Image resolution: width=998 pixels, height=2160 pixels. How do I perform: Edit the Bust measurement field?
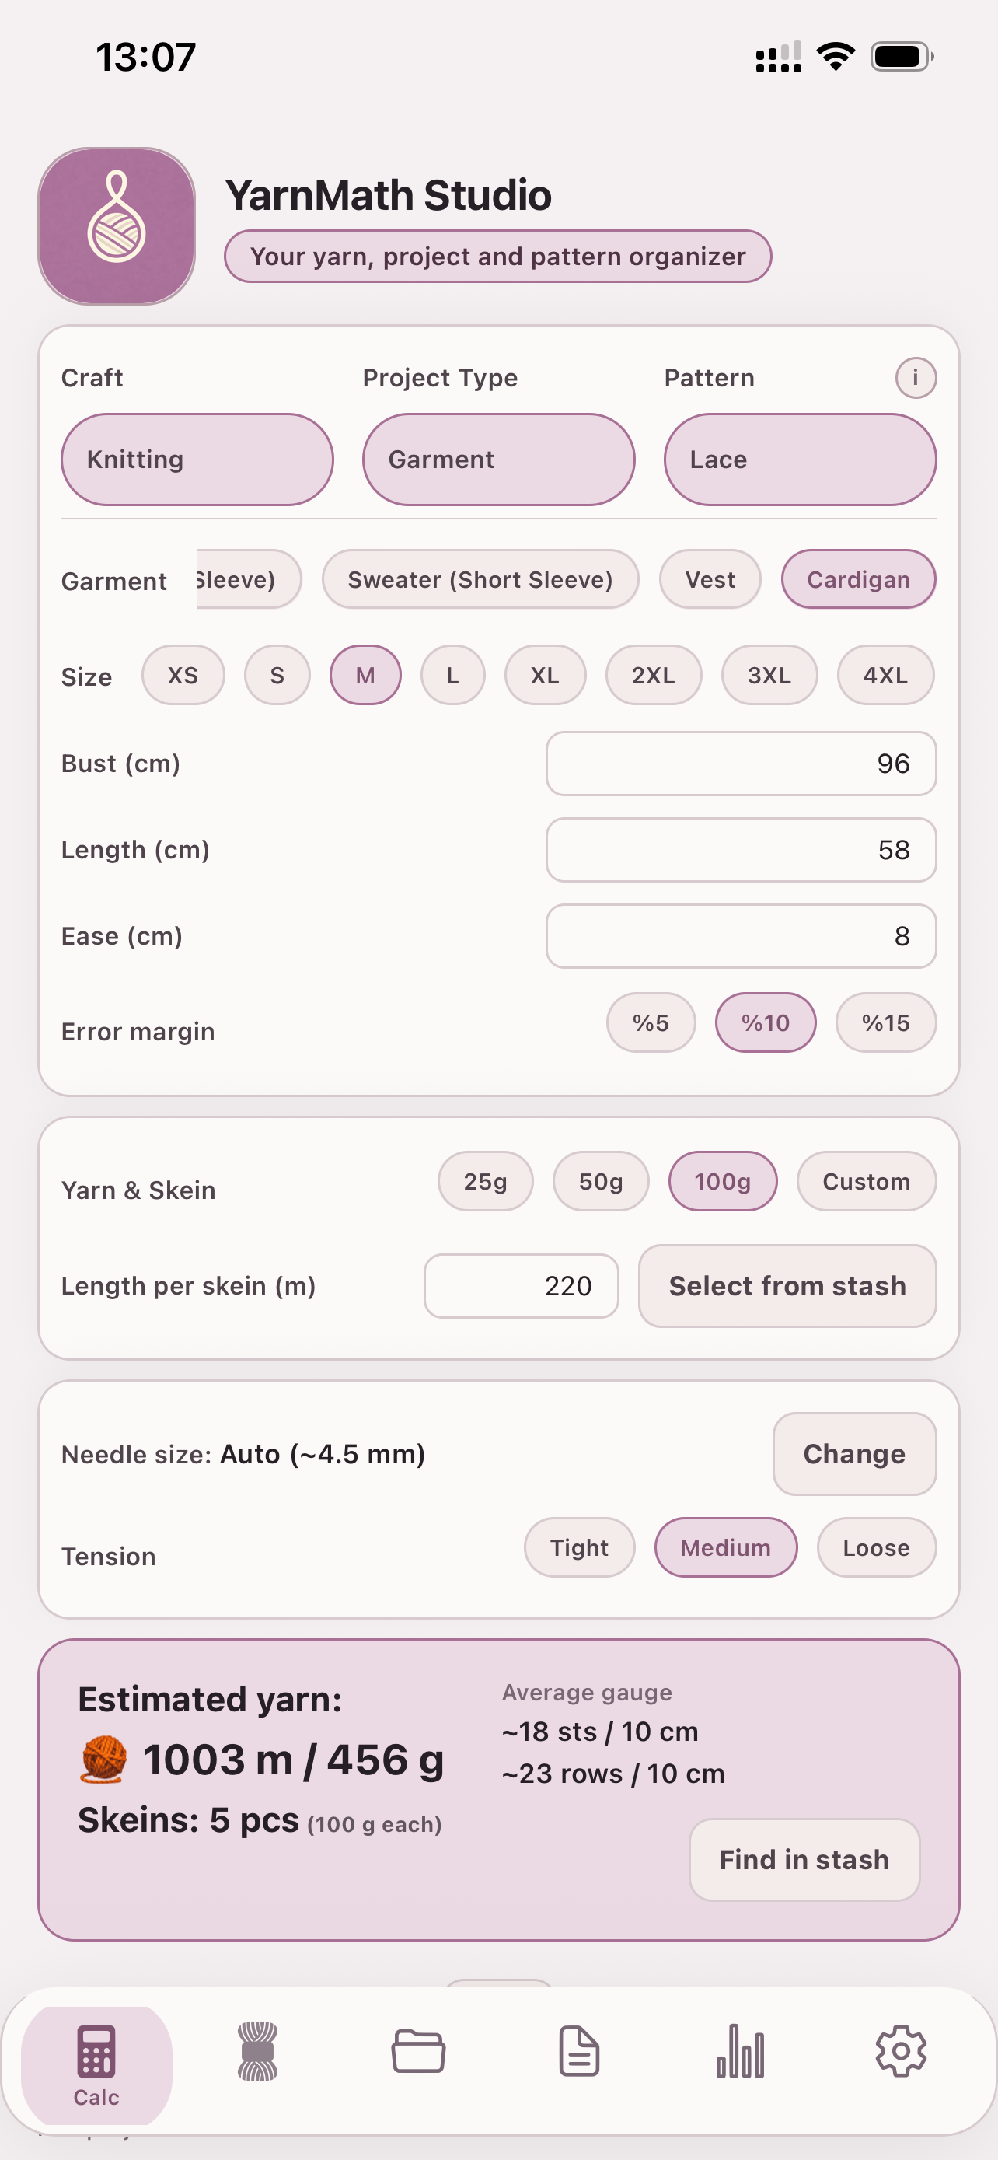741,763
